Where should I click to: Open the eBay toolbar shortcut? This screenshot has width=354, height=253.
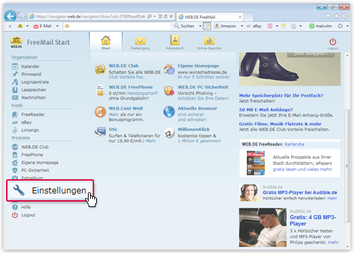[x=254, y=26]
